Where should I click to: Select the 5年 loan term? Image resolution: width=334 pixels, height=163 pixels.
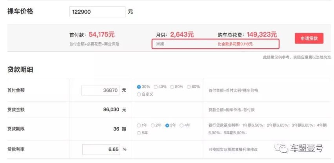[x=139, y=133]
